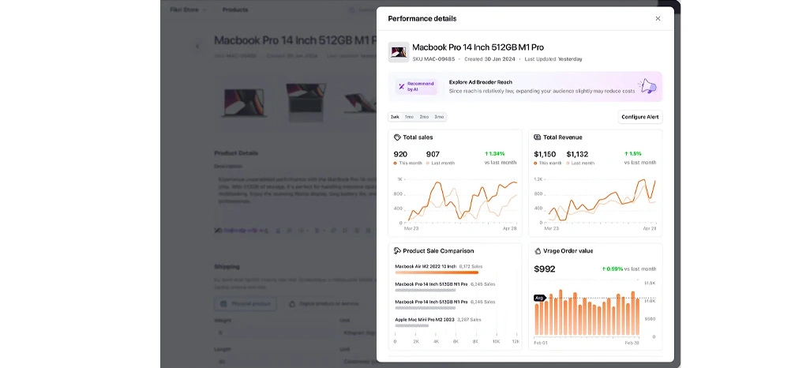Click the Macbook Air M2 2022 13 Inch bar
The width and height of the screenshot is (810, 368).
click(x=437, y=272)
